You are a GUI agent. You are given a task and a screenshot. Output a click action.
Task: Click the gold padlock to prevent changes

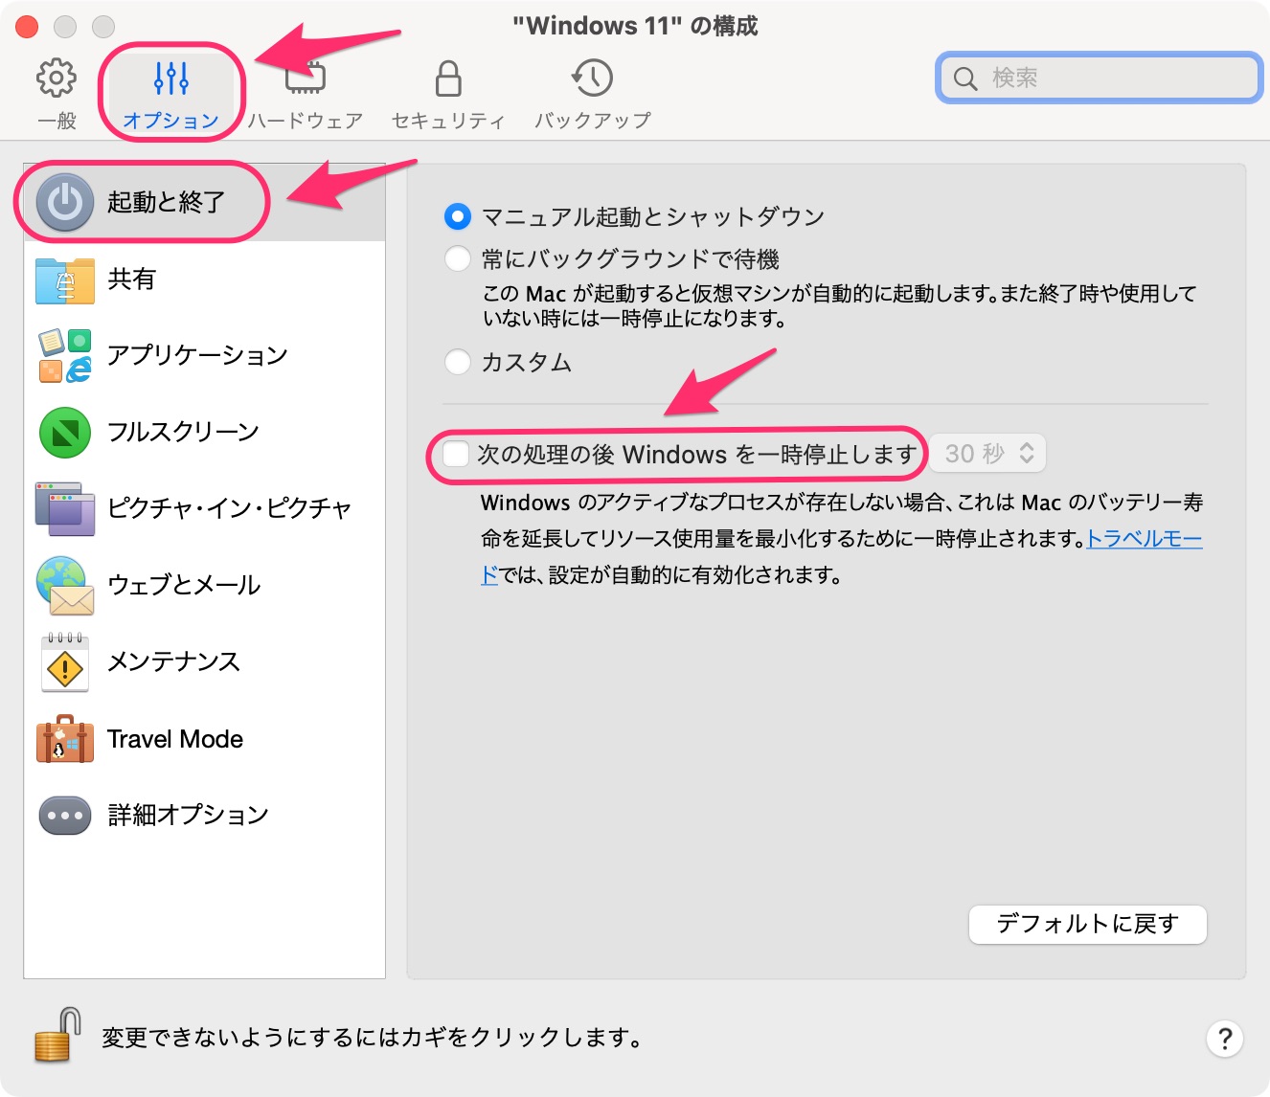[57, 1035]
